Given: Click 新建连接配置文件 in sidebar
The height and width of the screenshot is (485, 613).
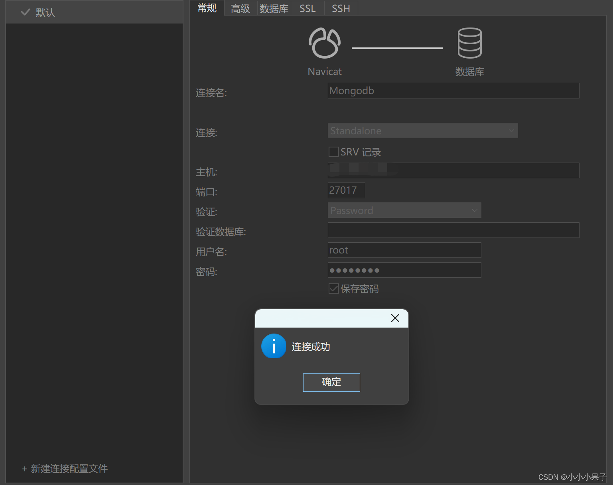Looking at the screenshot, I should click(x=68, y=468).
